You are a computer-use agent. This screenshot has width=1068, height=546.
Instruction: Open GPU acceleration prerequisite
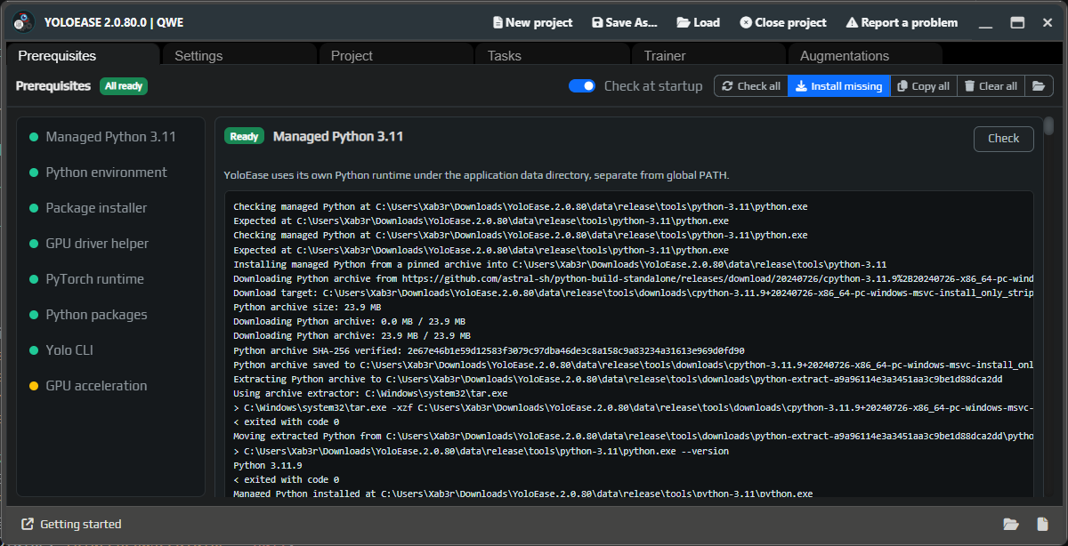click(x=111, y=386)
